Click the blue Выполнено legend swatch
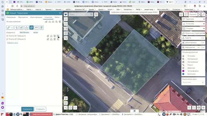 183,74
